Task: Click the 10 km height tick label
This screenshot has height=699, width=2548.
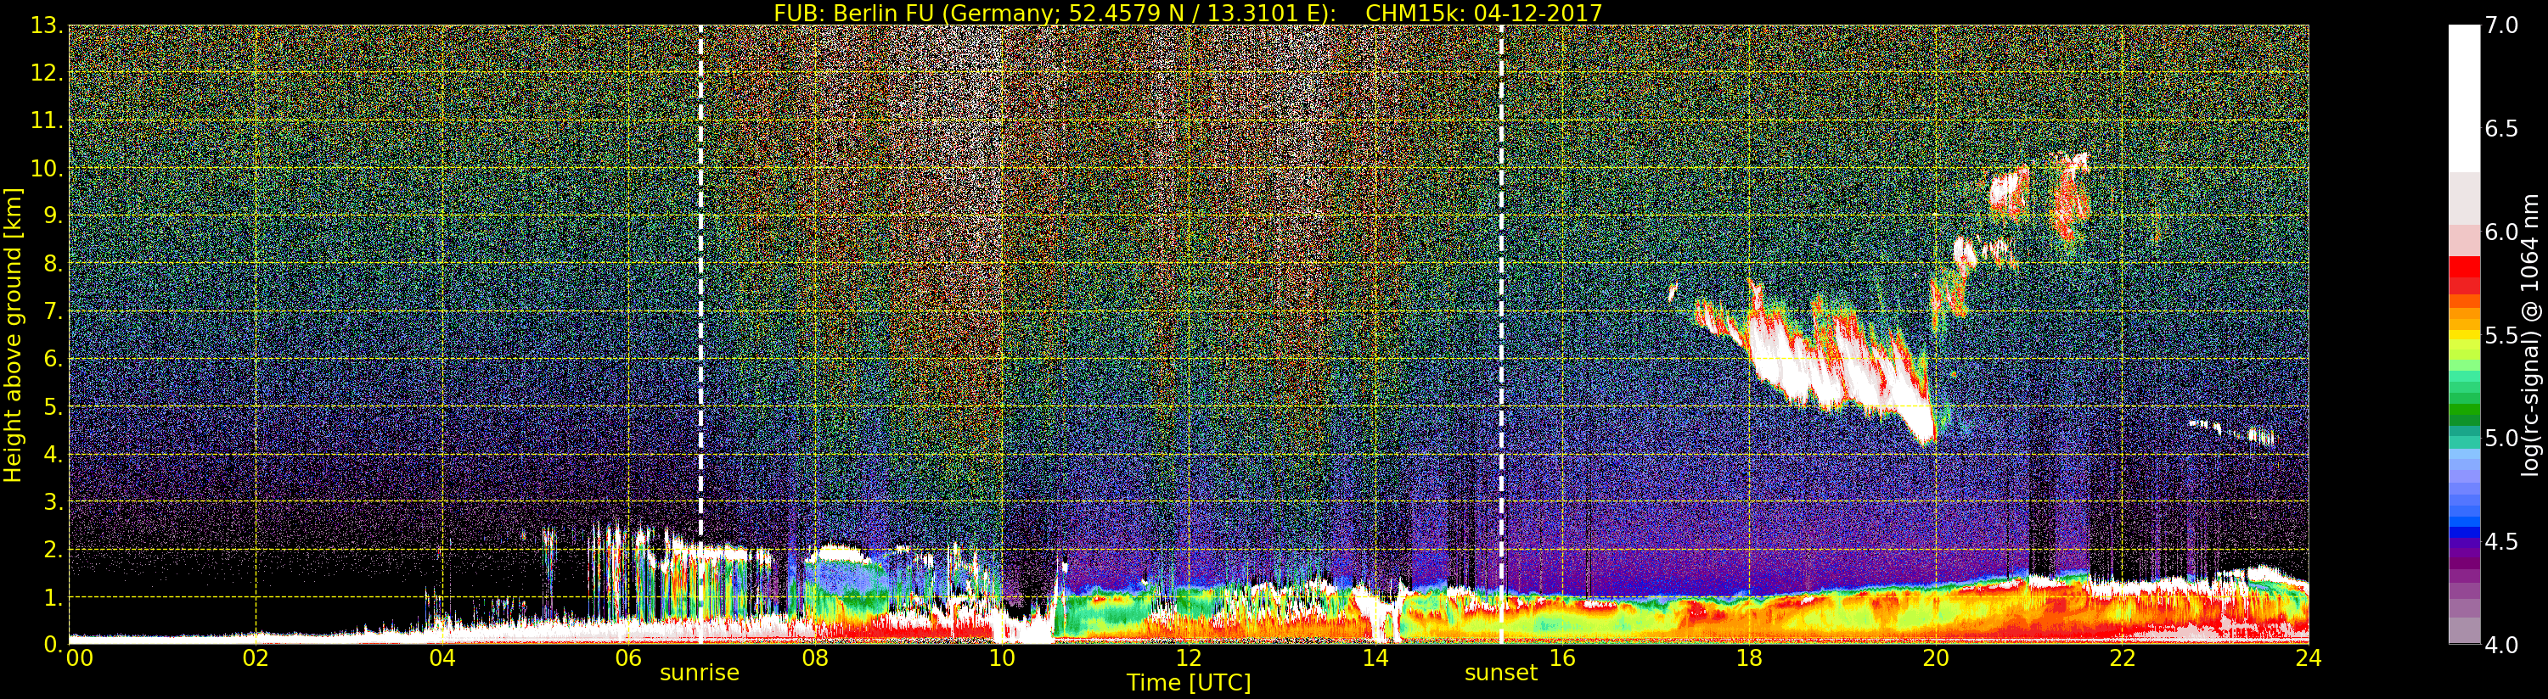Action: click(44, 168)
